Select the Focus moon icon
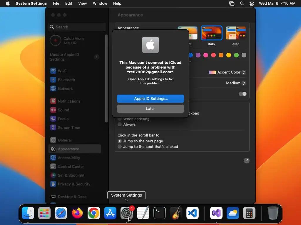The width and height of the screenshot is (301, 225). point(53,119)
